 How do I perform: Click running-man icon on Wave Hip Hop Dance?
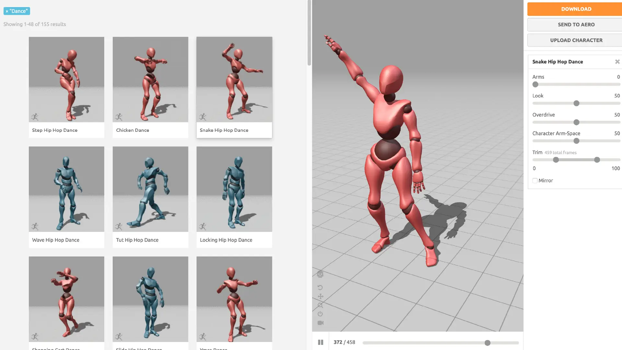pos(35,226)
